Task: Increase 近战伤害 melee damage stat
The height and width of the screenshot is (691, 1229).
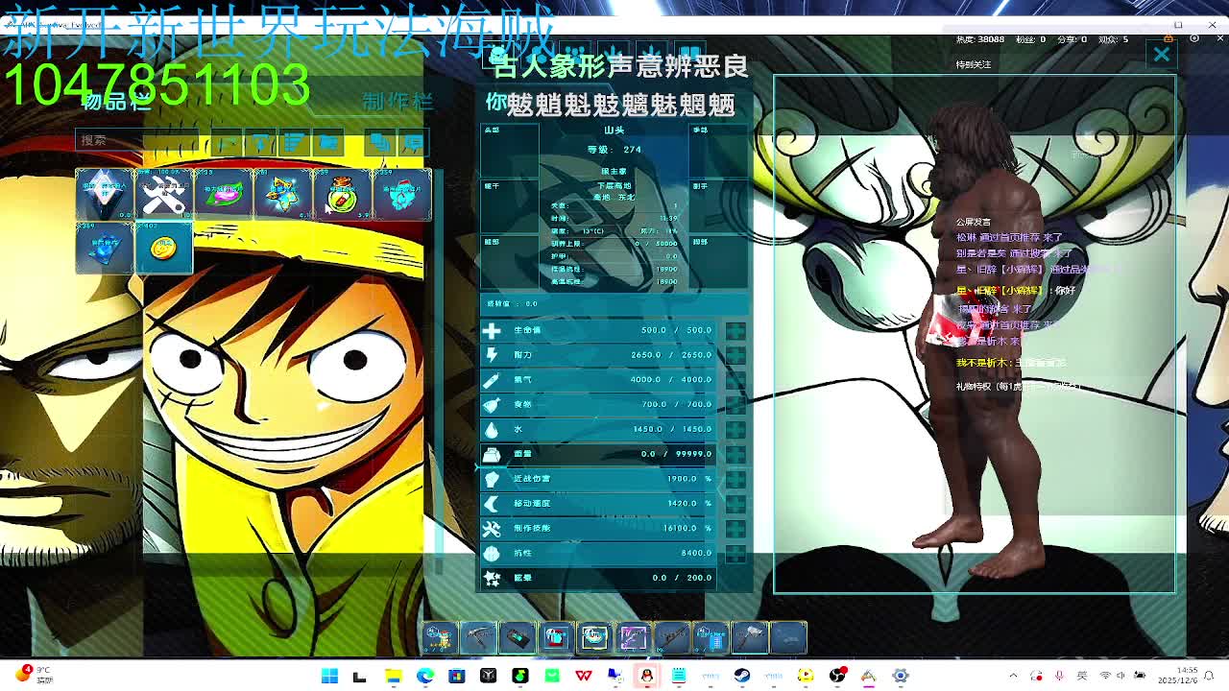Action: (x=735, y=479)
